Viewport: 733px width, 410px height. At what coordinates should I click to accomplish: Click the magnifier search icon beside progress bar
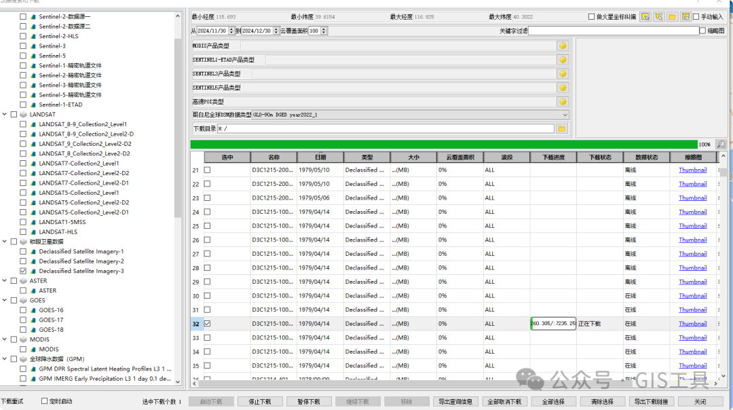click(721, 145)
